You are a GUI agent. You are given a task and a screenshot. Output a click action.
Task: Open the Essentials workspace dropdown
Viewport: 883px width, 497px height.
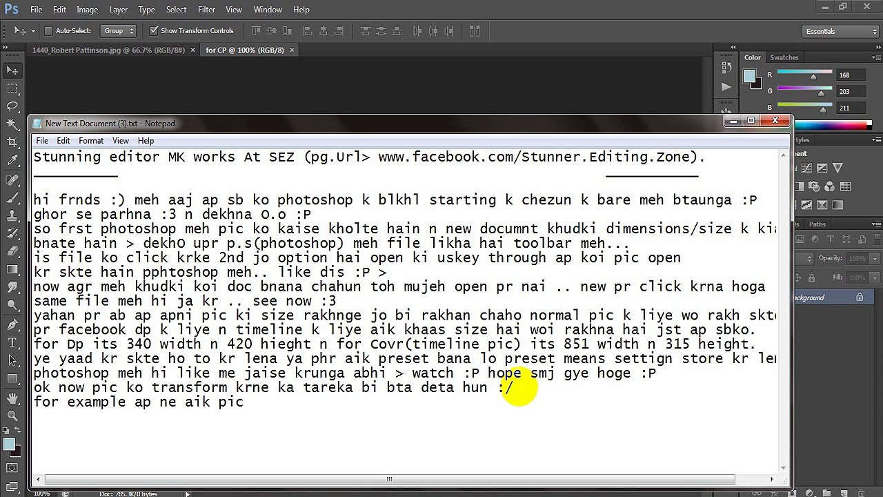pos(841,31)
